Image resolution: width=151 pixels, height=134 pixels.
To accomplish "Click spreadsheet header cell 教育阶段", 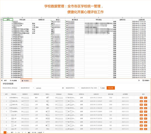I will (x=42, y=20).
